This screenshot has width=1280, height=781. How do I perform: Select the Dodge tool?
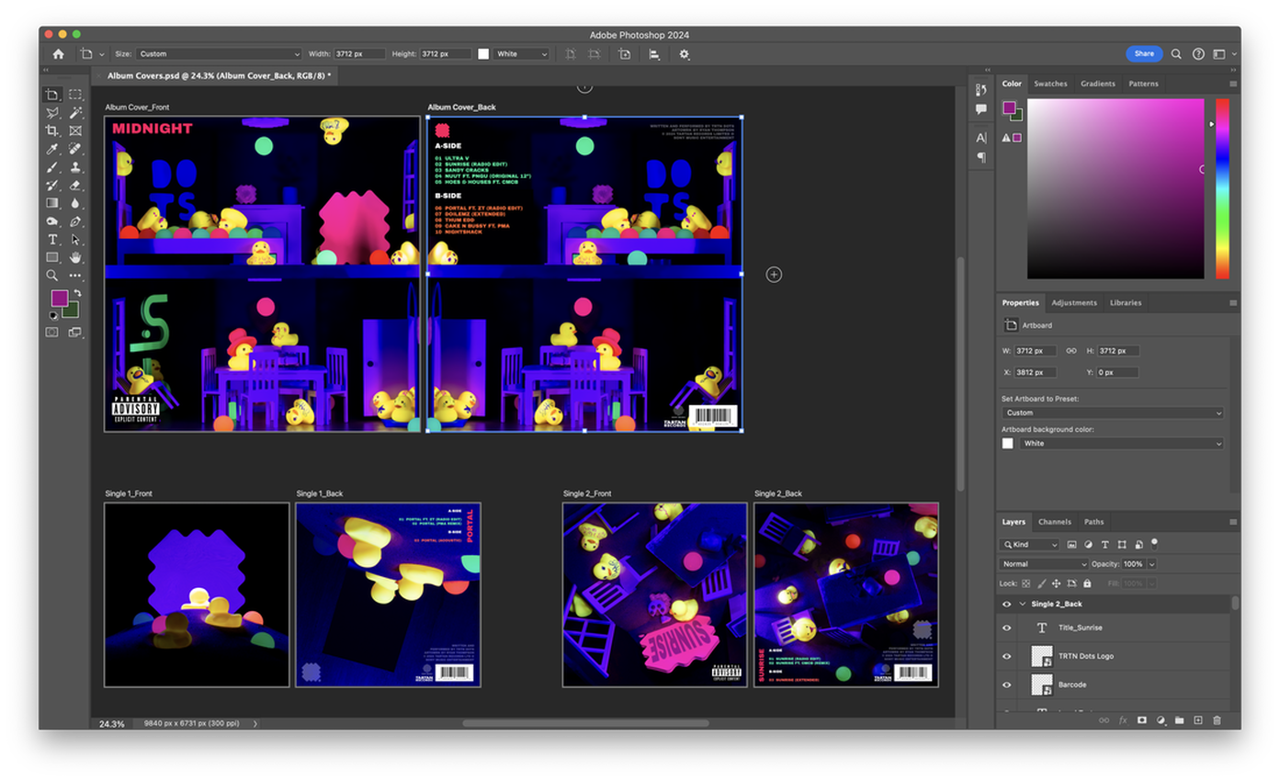coord(52,221)
